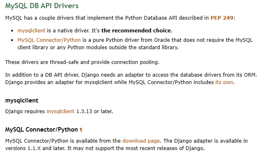
Task: Open the PEP 249 link
Action: [x=222, y=18]
